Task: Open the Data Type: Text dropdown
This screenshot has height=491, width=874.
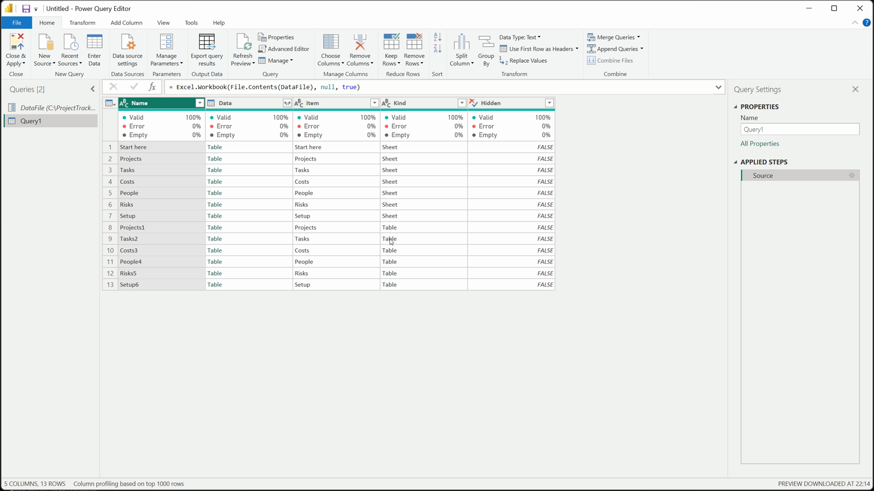Action: click(x=519, y=37)
